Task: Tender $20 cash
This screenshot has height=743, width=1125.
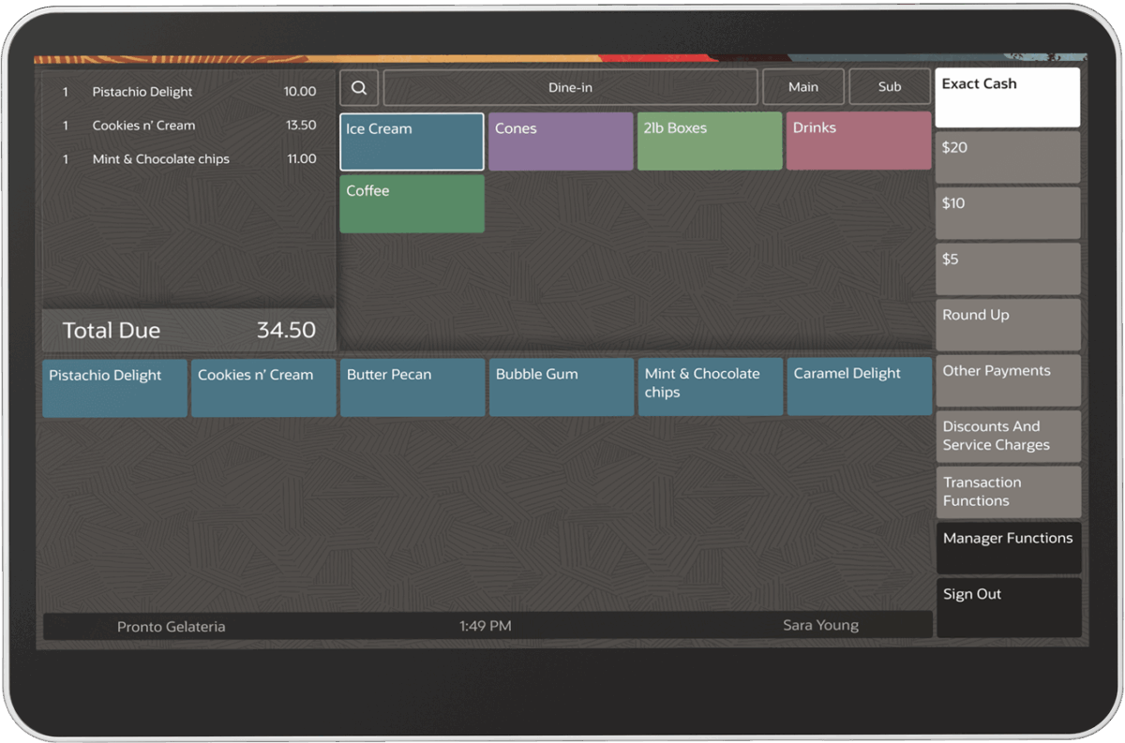Action: (1008, 157)
